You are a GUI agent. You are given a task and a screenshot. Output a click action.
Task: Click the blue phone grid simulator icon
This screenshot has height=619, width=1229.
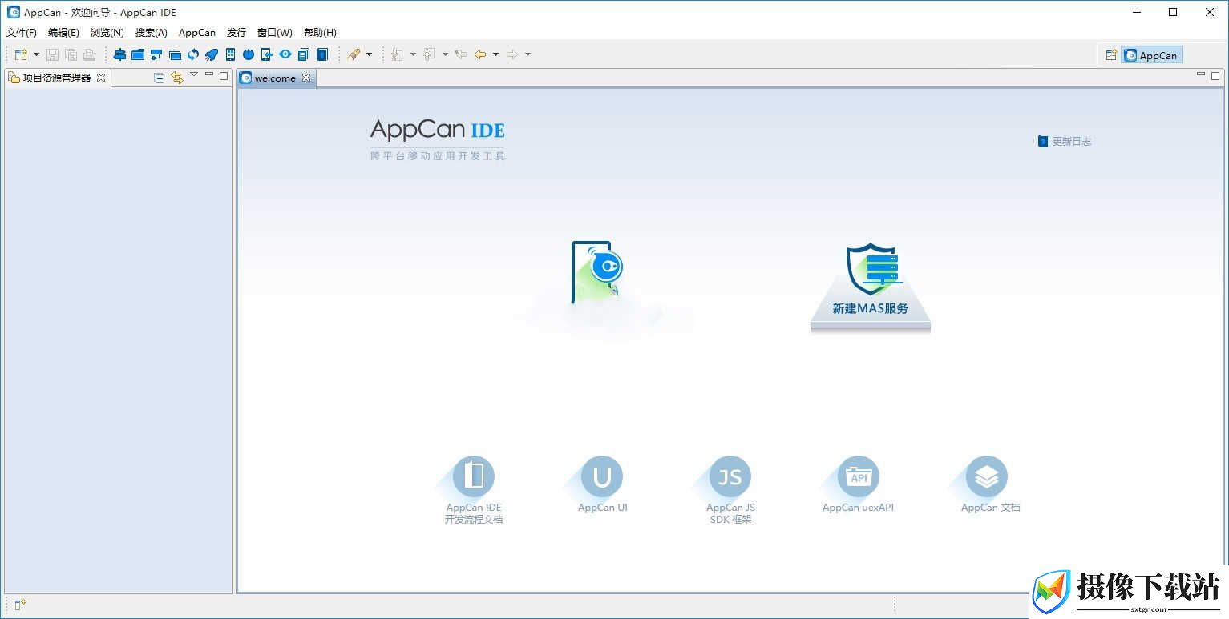230,54
